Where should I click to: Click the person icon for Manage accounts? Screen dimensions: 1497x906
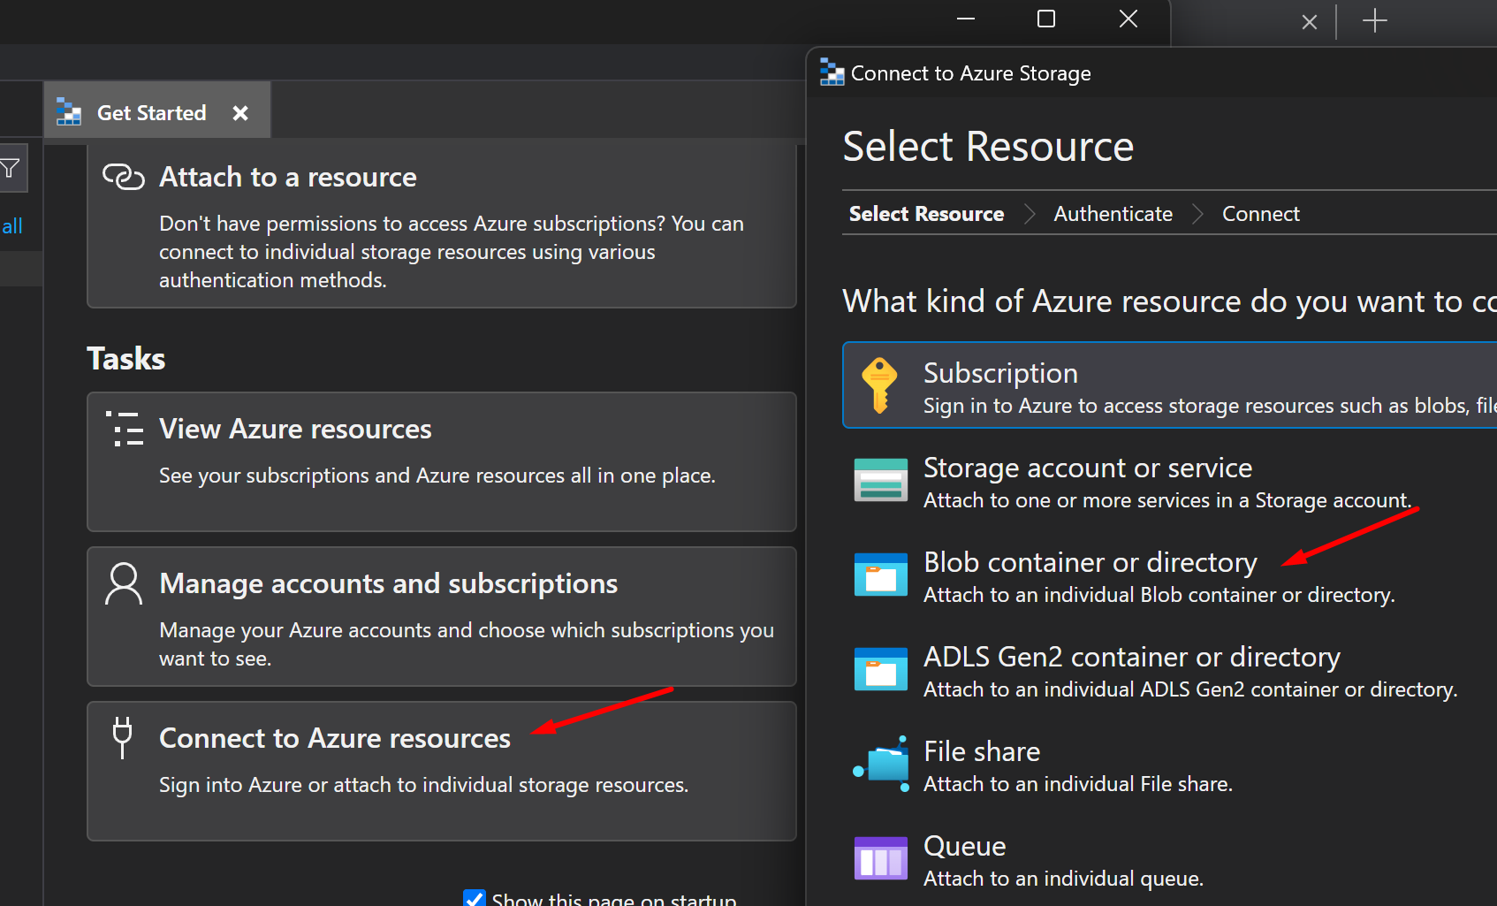click(123, 583)
